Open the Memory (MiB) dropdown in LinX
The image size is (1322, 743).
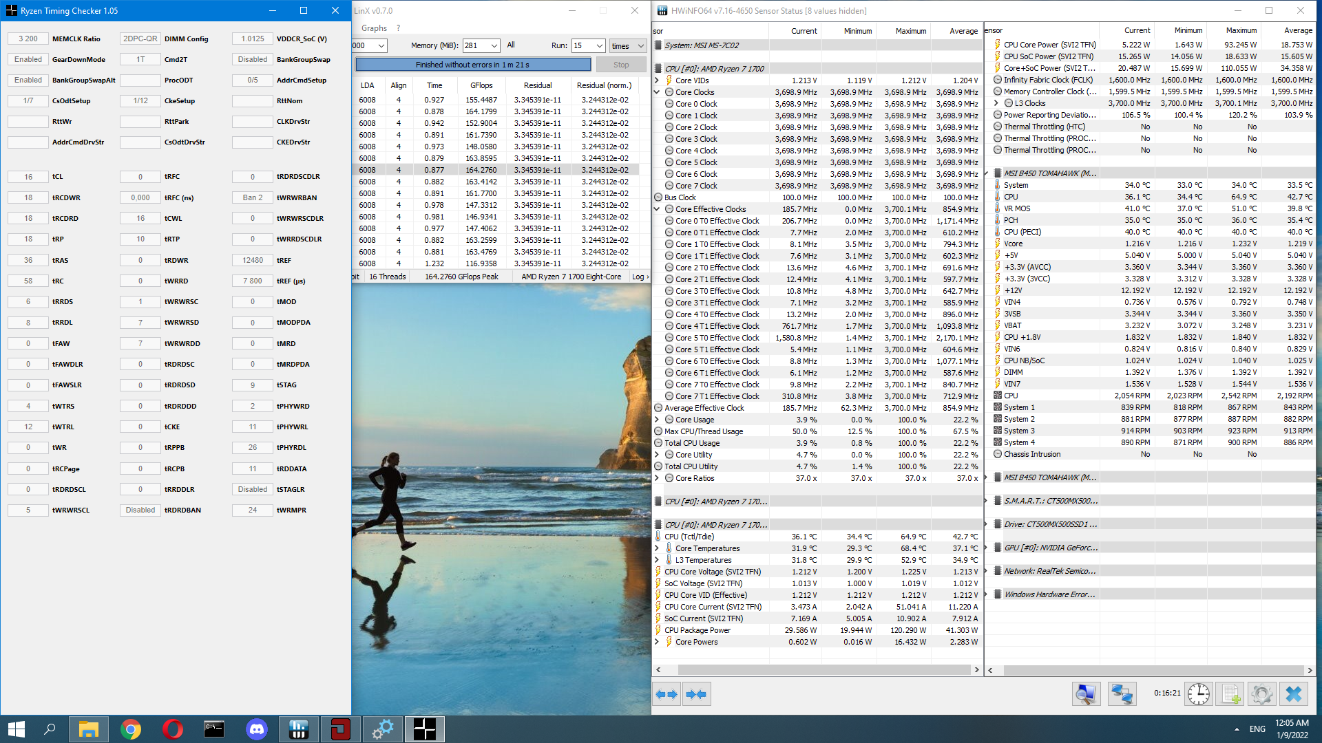494,45
